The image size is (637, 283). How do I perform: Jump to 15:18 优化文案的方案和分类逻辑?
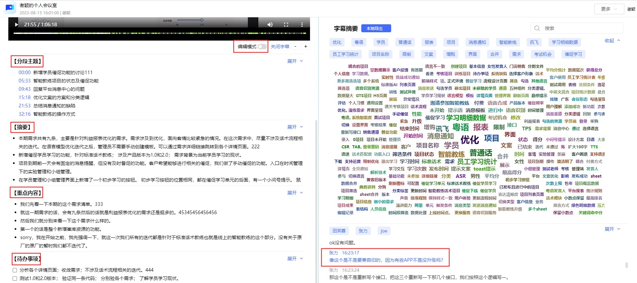tap(54, 97)
